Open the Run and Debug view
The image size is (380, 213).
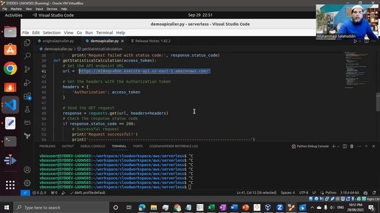[27, 83]
